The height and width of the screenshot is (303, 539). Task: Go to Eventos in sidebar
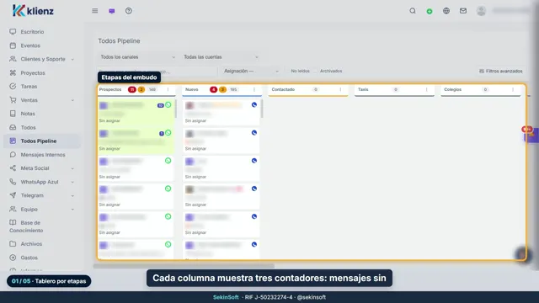(x=42, y=45)
